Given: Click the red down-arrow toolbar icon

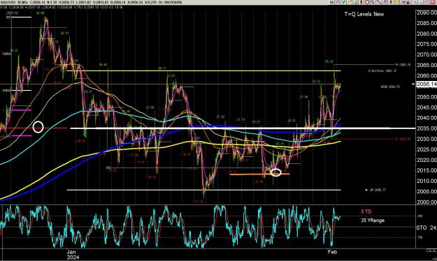Looking at the screenshot, I should (x=391, y=2).
